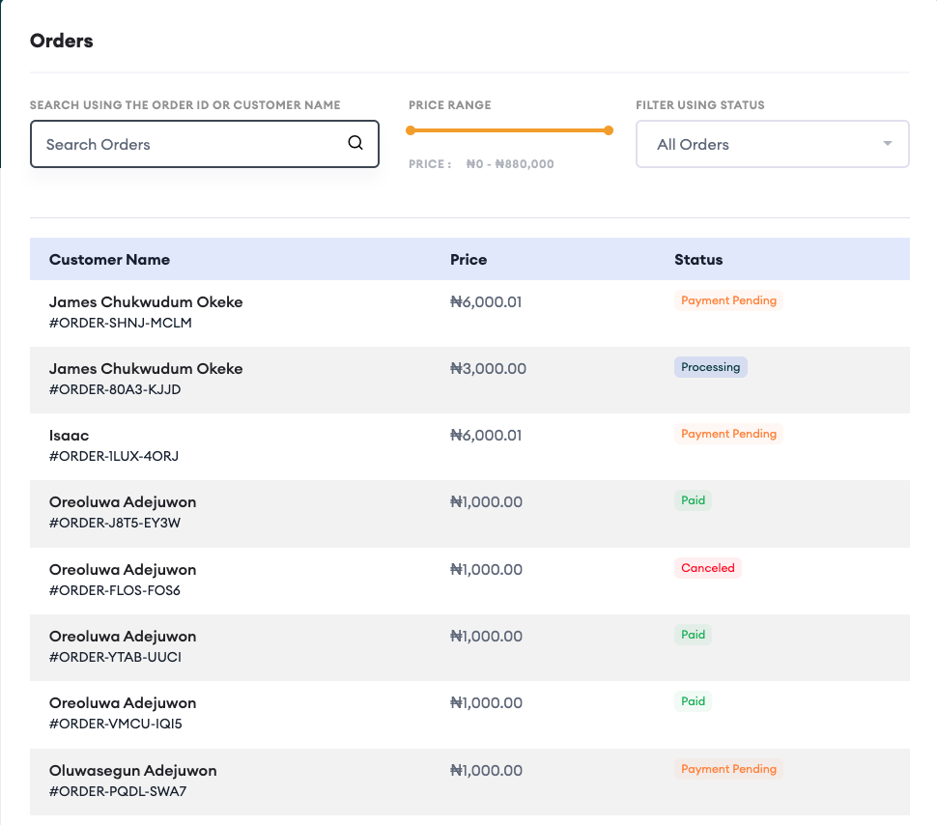
Task: Click the Processing status badge
Action: (x=710, y=367)
